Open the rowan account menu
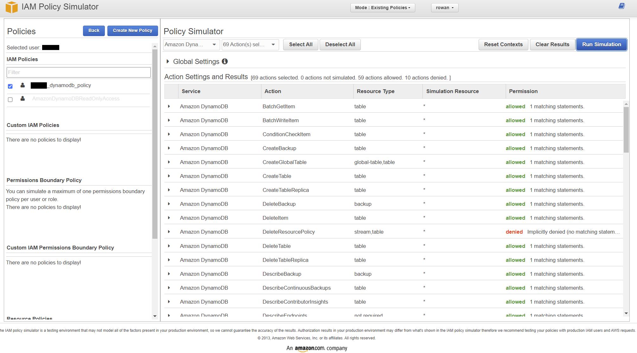 tap(444, 8)
